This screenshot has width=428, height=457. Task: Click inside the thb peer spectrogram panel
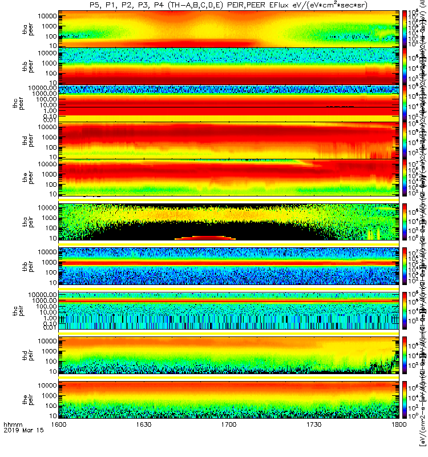point(229,66)
